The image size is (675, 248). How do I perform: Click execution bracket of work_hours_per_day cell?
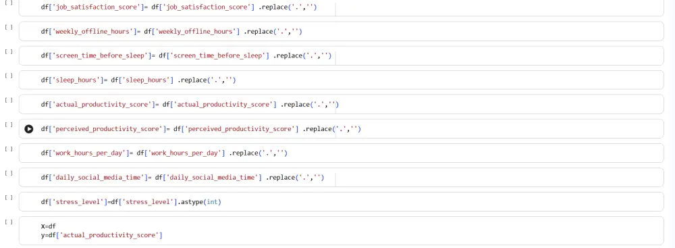click(x=9, y=149)
